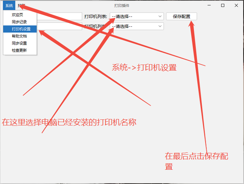Close the 打印插件 window

coord(236,5)
